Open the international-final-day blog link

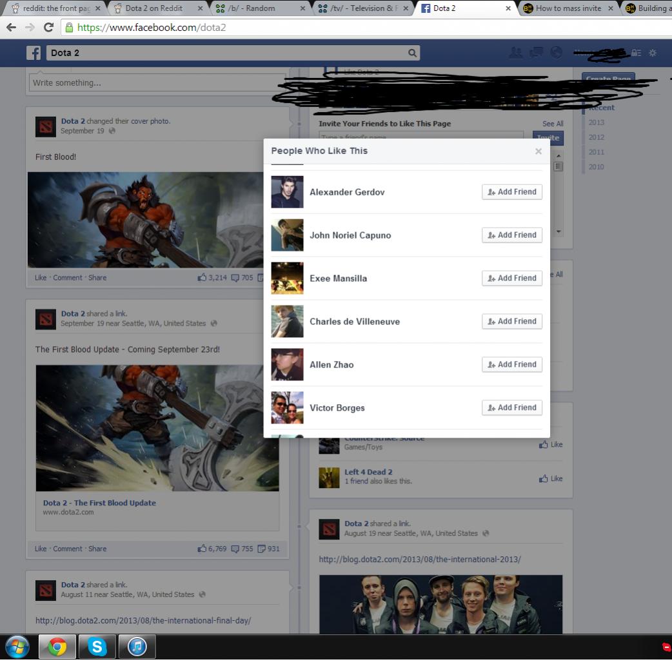143,621
